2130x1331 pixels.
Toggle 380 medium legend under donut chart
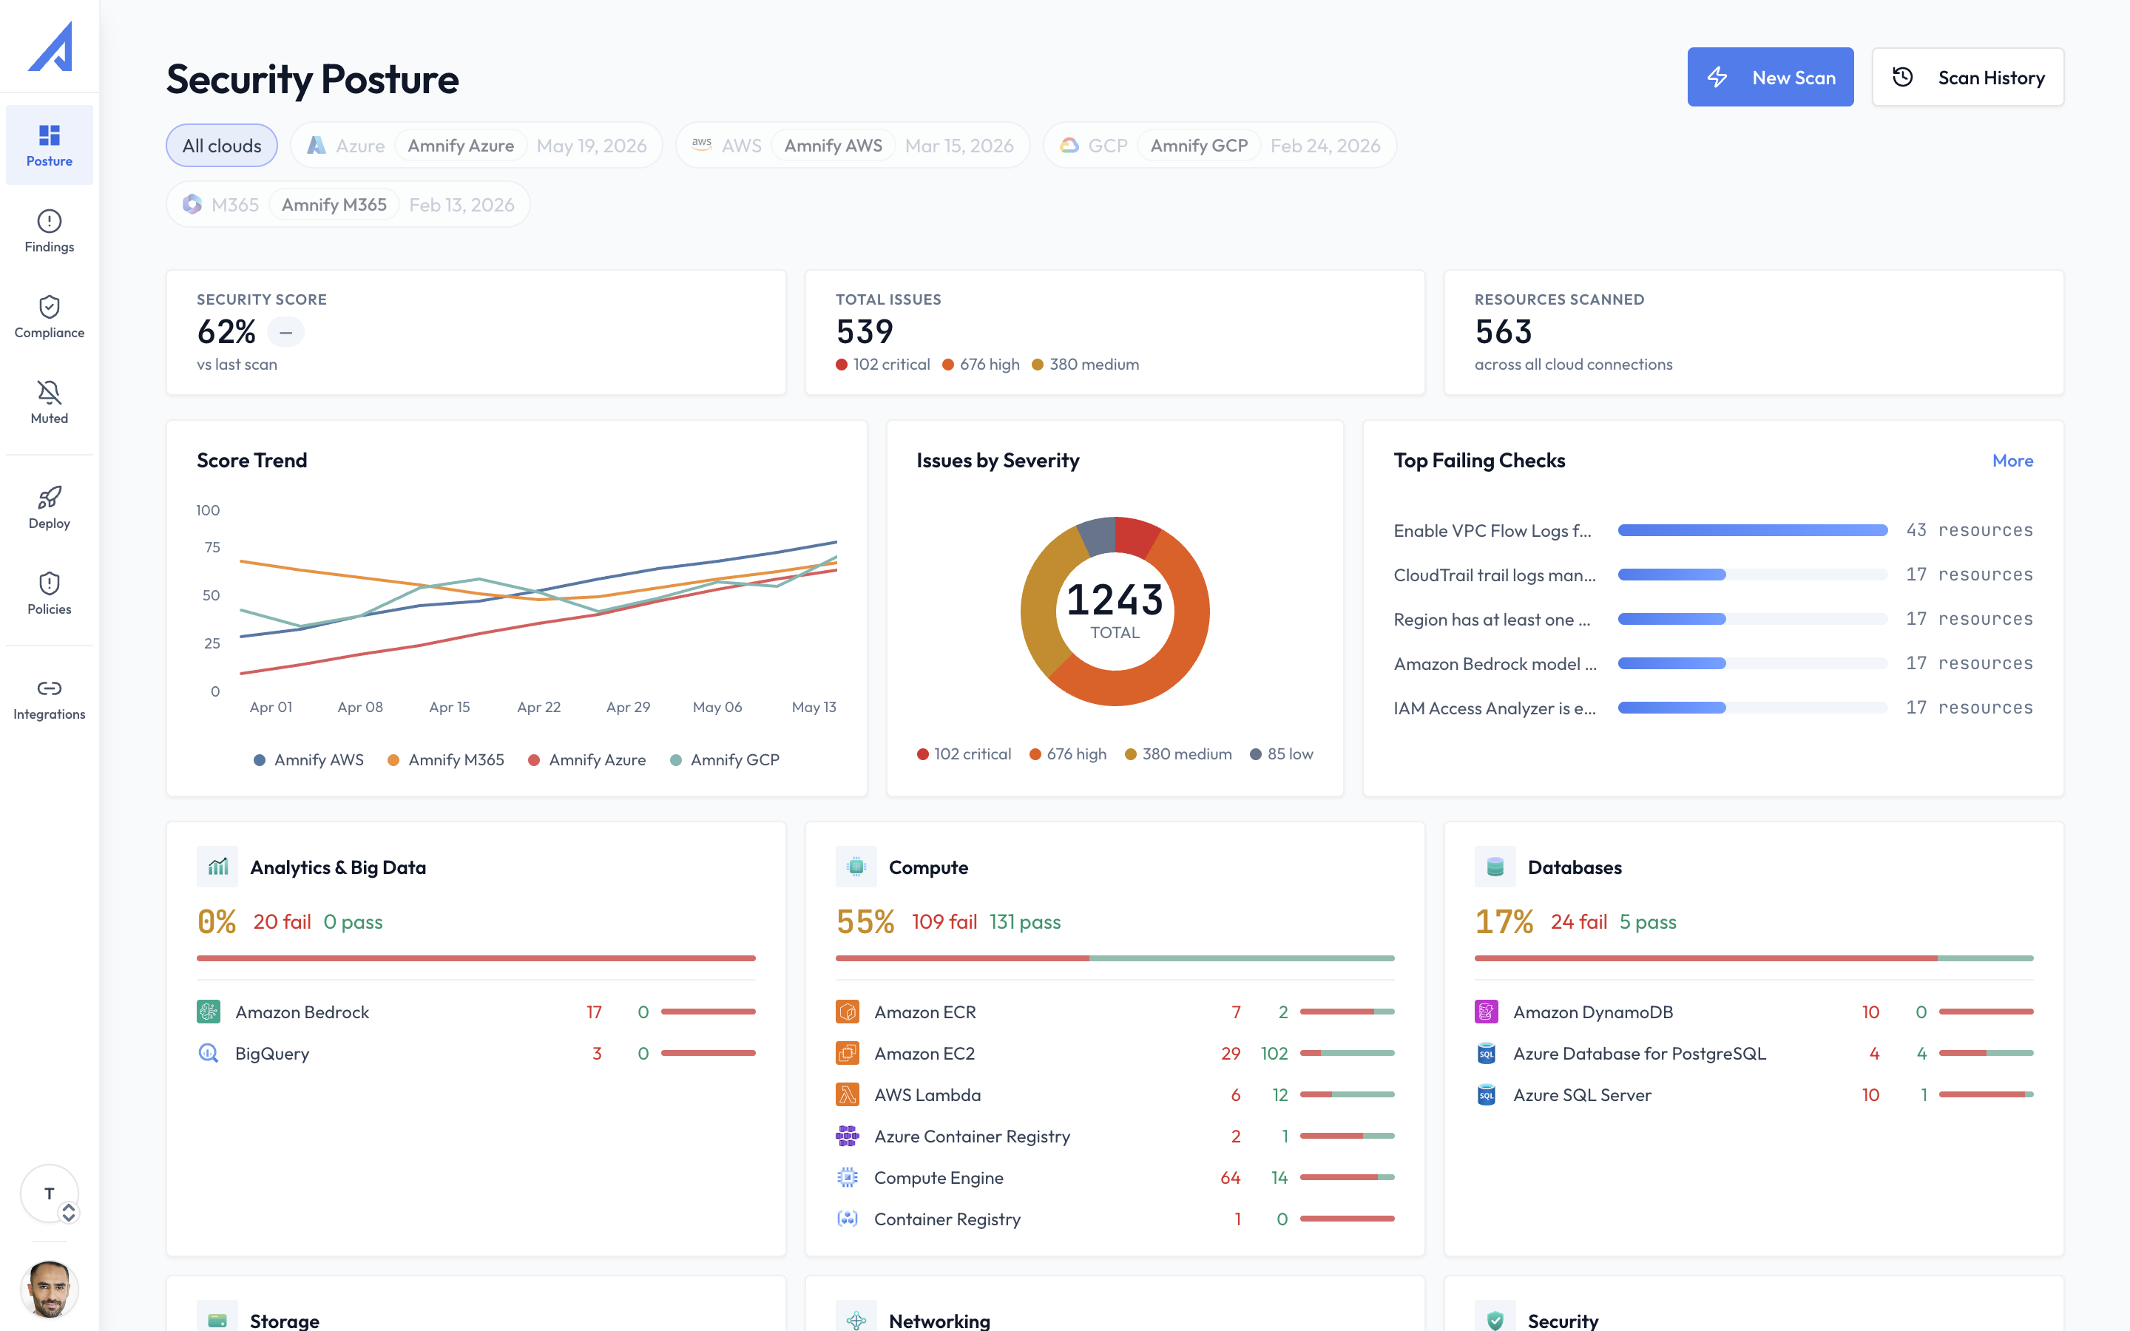(x=1179, y=753)
